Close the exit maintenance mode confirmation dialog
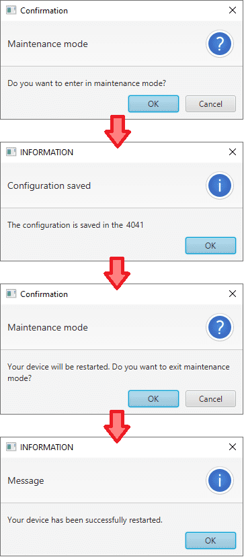Screen dimensions: 244x557 tap(233, 294)
